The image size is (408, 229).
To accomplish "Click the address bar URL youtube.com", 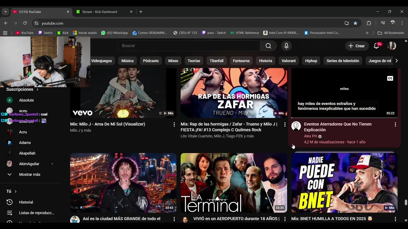I will pyautogui.click(x=52, y=23).
